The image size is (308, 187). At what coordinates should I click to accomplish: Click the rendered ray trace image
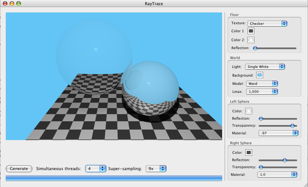tap(114, 76)
